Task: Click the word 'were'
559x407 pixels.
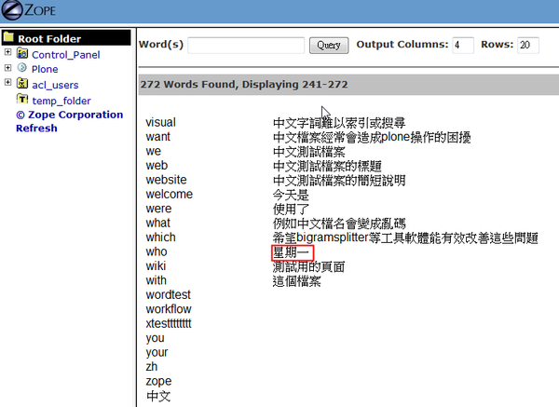Action: [158, 209]
